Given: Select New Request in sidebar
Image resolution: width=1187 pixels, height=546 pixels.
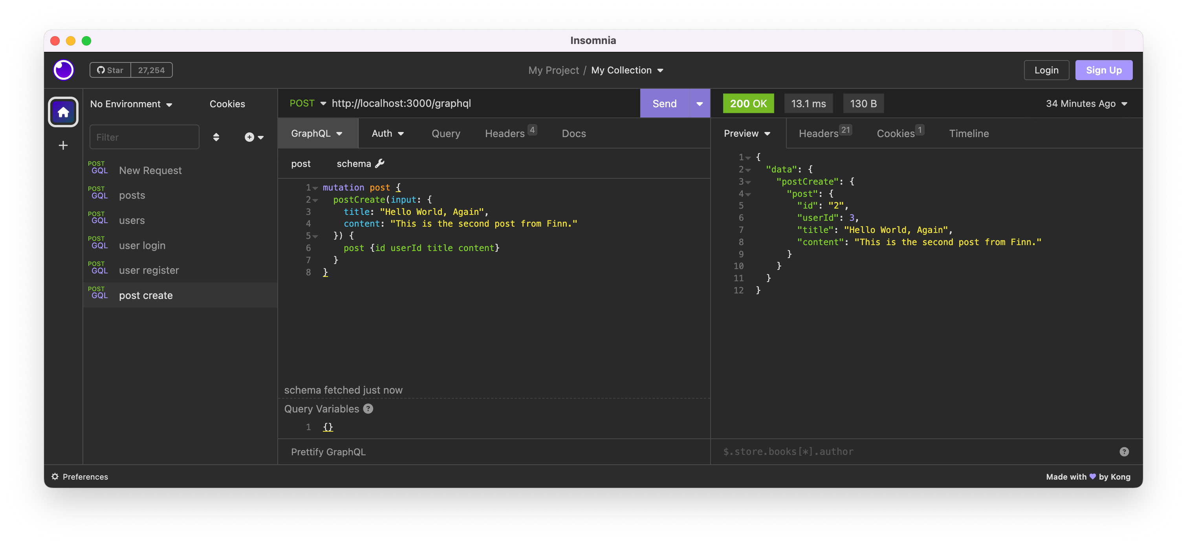Looking at the screenshot, I should click(180, 170).
